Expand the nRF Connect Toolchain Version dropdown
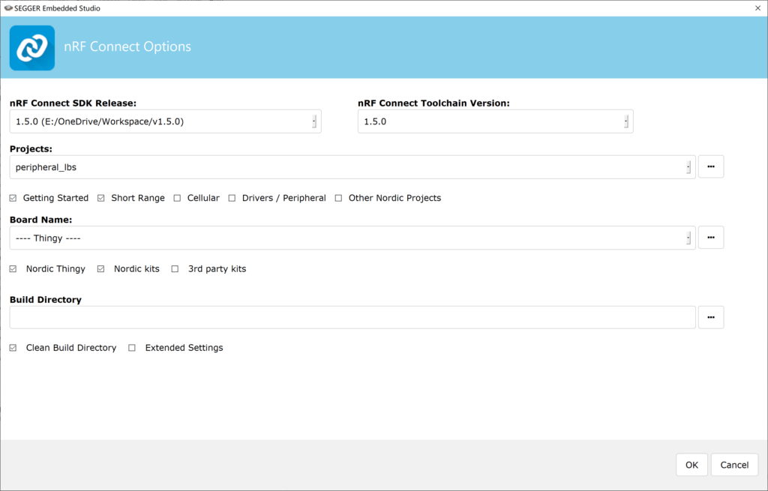 (625, 121)
